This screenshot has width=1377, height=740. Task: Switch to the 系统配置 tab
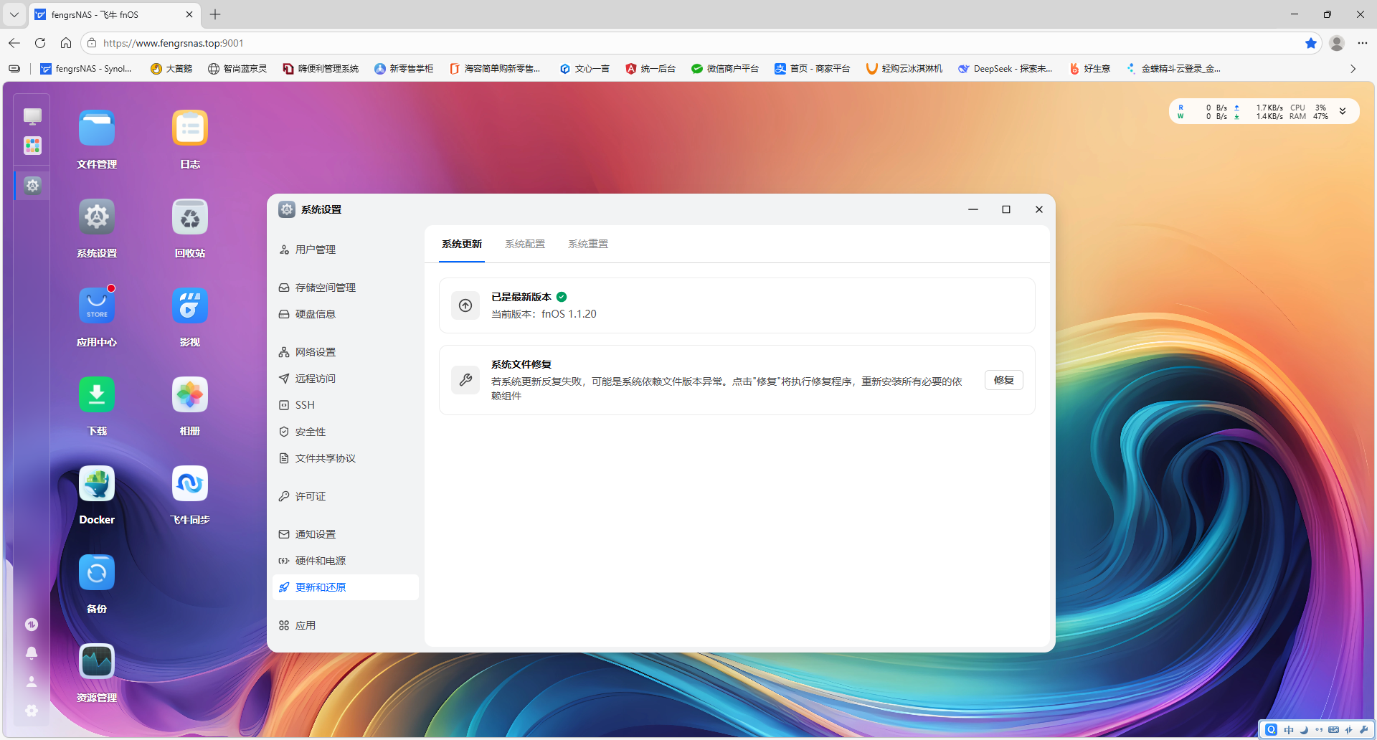pos(524,244)
